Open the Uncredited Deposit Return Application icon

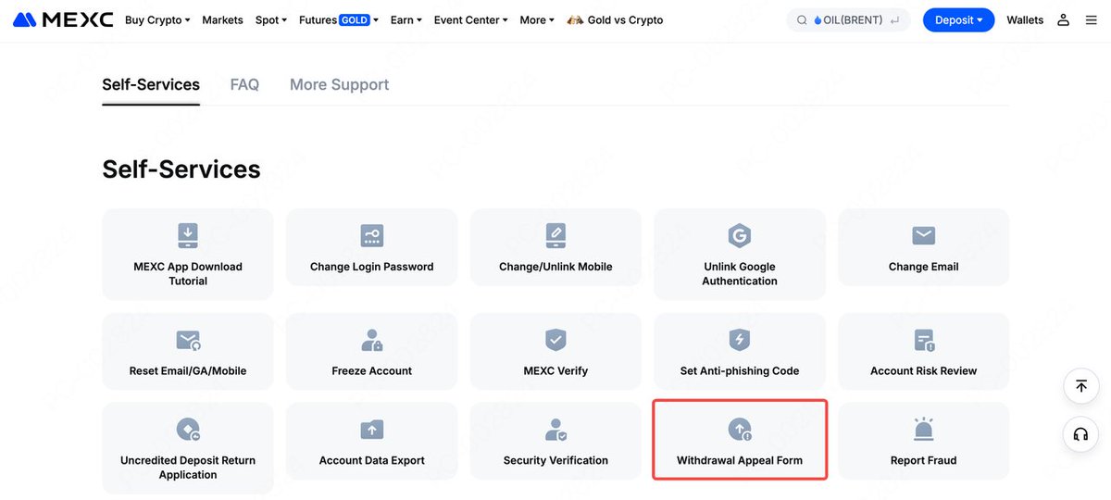188,430
